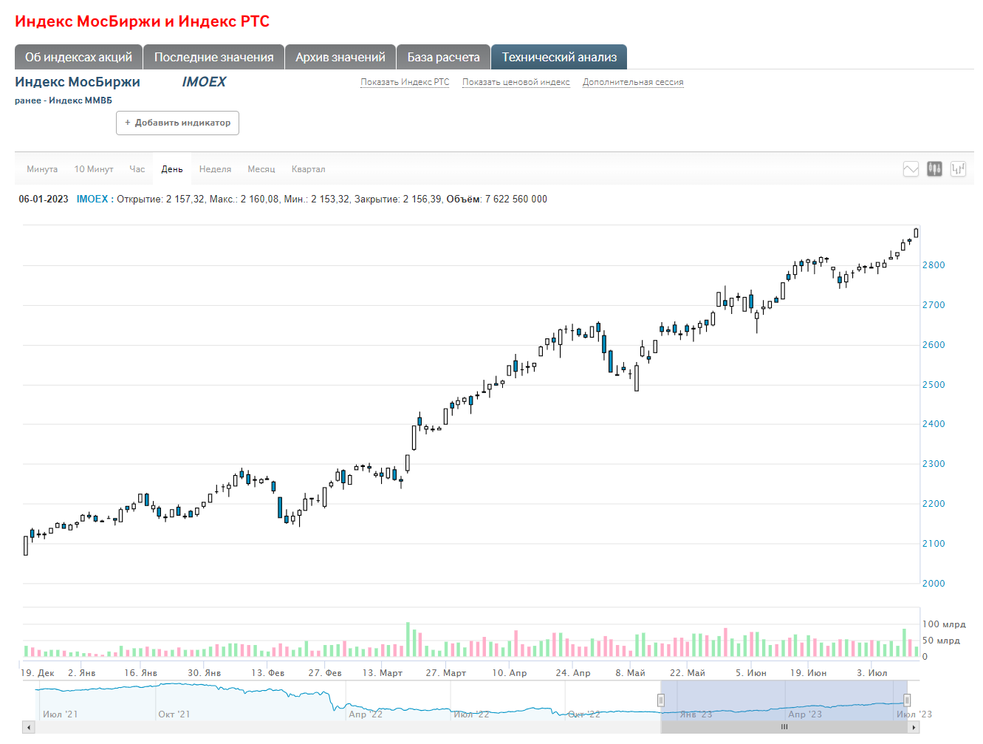Click the '19. Дек' date axis label

38,673
